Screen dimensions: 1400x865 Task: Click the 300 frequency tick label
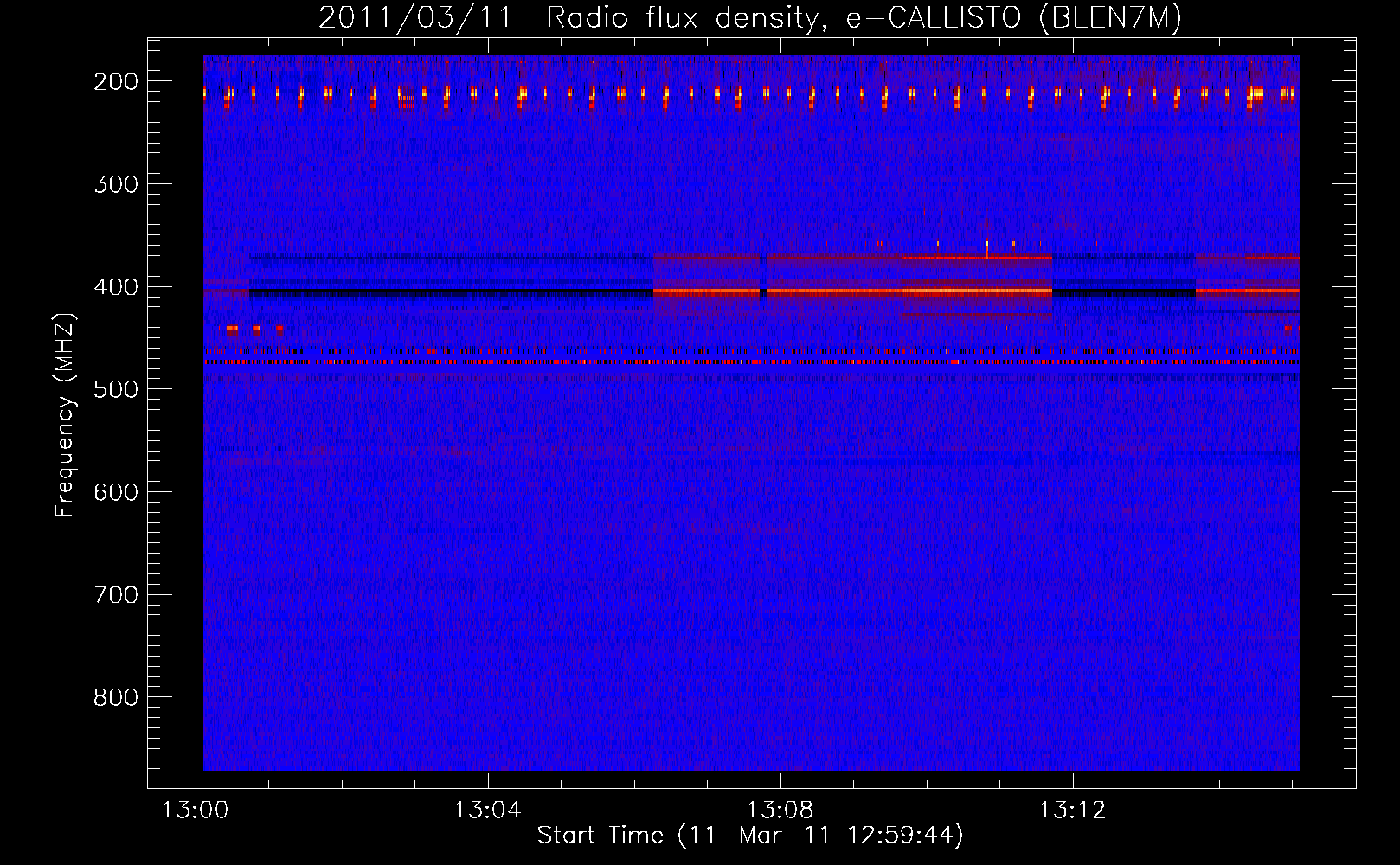tap(116, 184)
